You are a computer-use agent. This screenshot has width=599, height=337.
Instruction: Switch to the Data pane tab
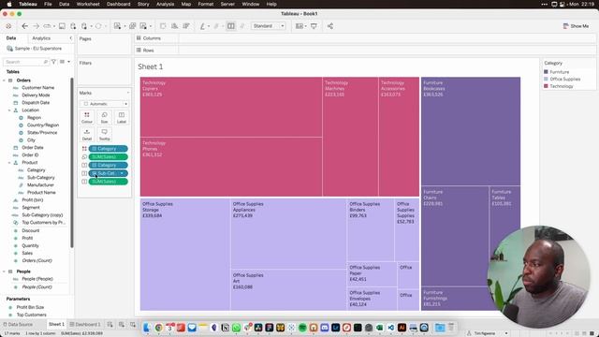click(x=11, y=38)
